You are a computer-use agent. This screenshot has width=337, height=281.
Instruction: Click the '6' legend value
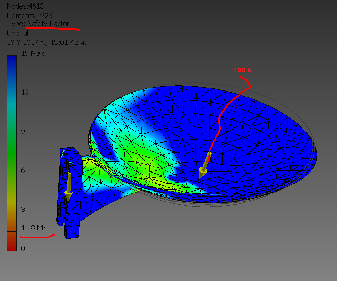(x=23, y=171)
